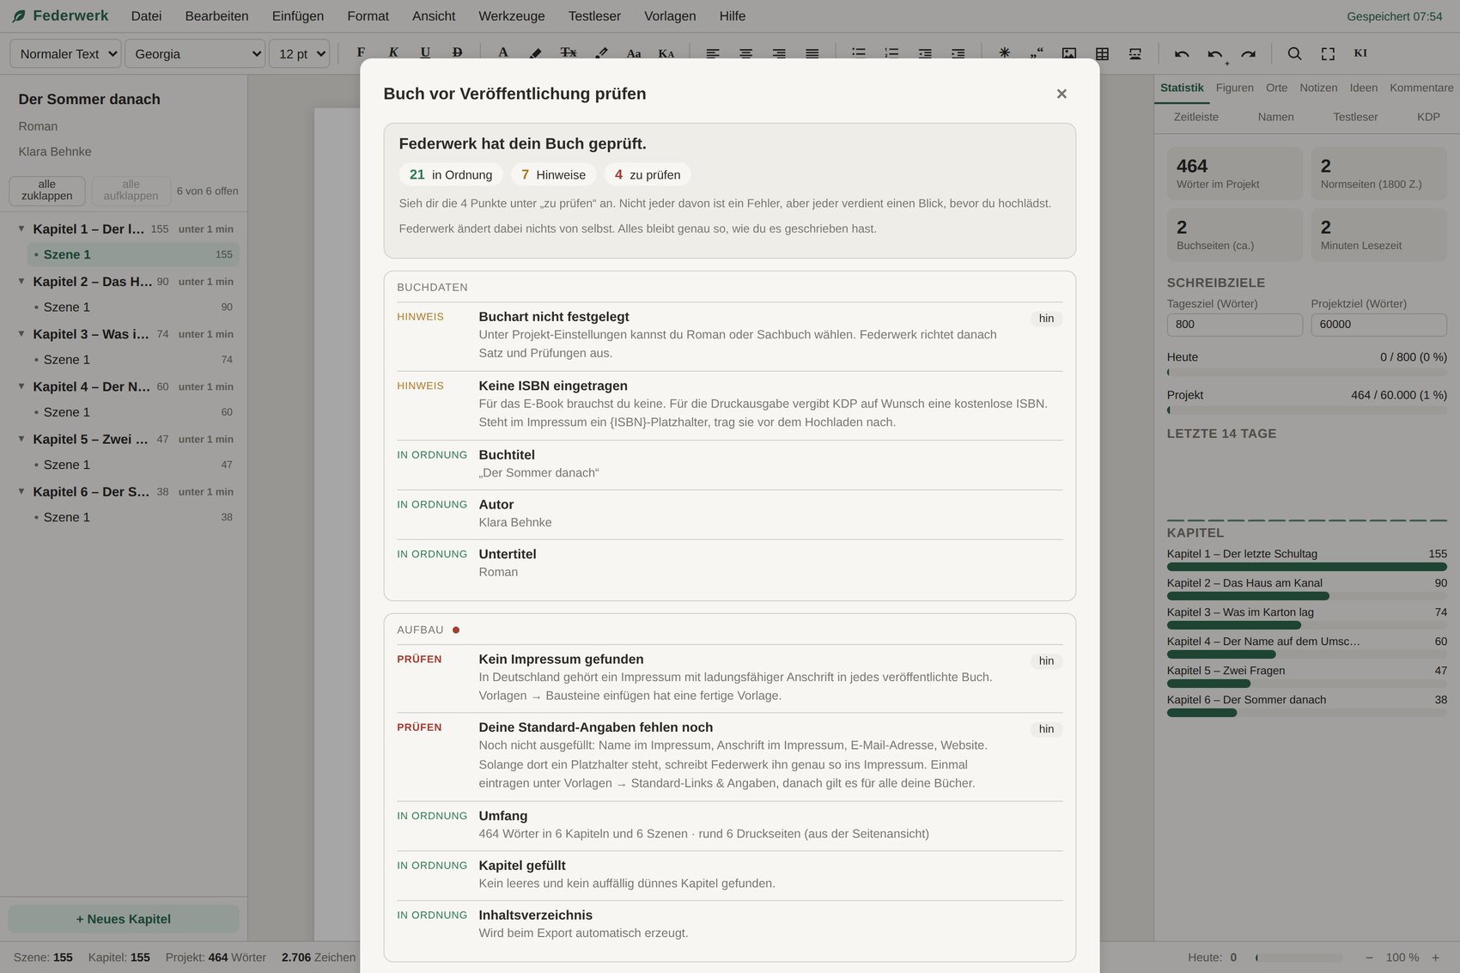The image size is (1460, 973).
Task: Justify the text
Action: (812, 53)
